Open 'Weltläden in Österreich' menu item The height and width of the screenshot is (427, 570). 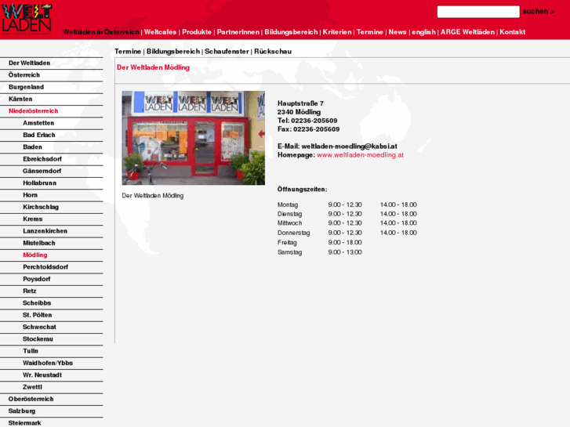(x=101, y=32)
